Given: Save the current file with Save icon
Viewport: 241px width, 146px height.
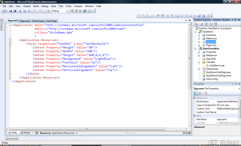Looking at the screenshot, I should tap(11, 11).
